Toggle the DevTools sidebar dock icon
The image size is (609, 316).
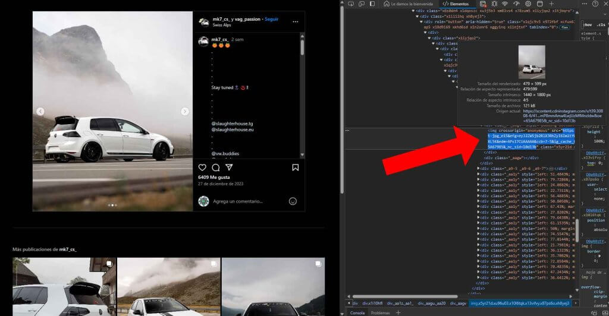click(372, 4)
